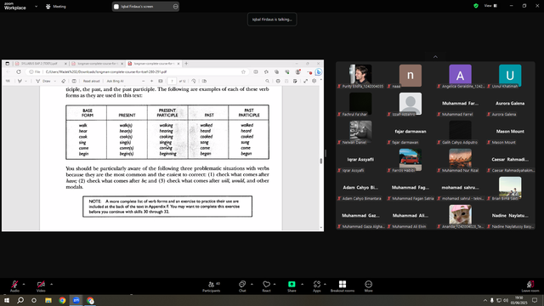Expand chat options arrow next to Chat

click(252, 284)
